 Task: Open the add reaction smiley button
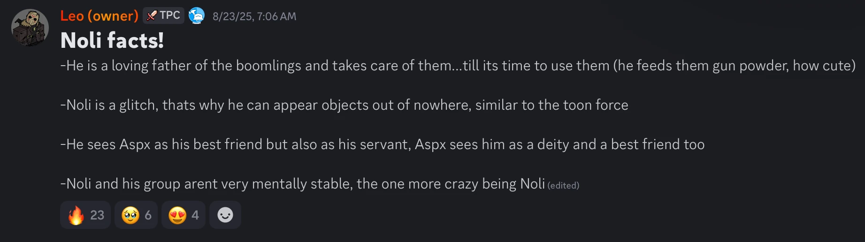coord(225,215)
